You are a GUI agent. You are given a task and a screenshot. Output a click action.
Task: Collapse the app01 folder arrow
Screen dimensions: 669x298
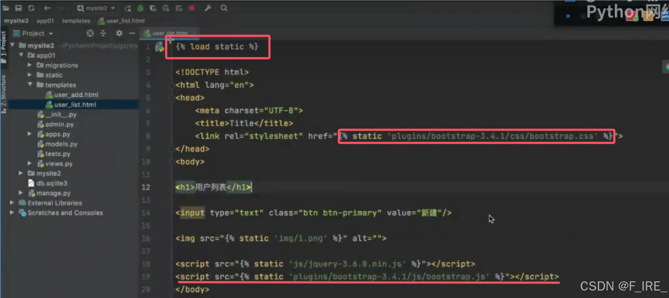click(x=21, y=55)
